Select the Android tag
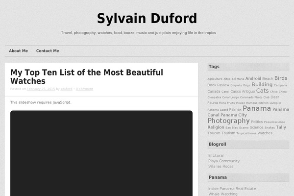 [x=253, y=78]
